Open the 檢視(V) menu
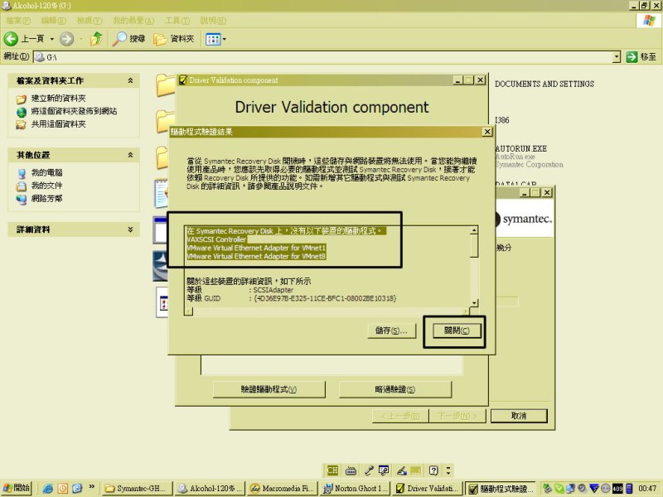Screen dimensions: 663x497 coord(90,20)
